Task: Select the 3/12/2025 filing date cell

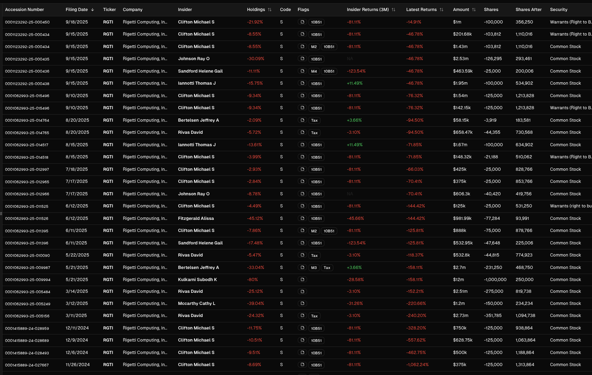Action: point(77,303)
